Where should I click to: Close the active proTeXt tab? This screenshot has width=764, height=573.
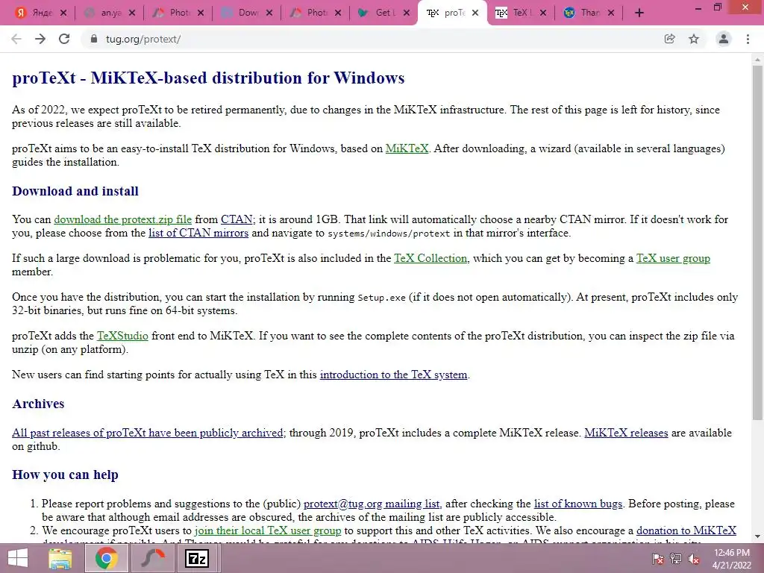tap(475, 13)
